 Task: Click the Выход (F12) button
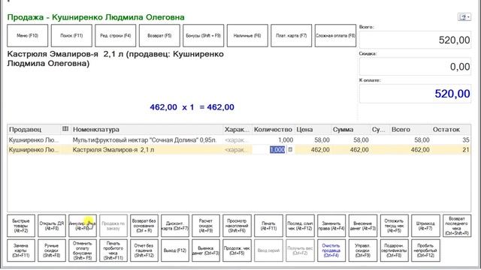tap(175, 250)
